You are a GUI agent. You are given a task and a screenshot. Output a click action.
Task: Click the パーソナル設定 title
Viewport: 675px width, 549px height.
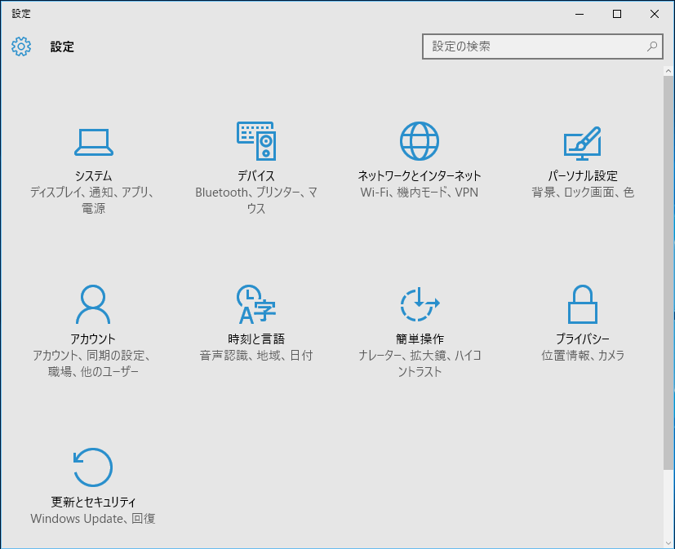click(x=583, y=176)
